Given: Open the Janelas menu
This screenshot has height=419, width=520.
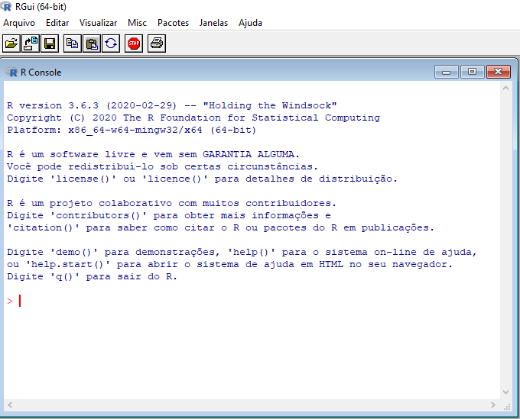Looking at the screenshot, I should point(213,23).
